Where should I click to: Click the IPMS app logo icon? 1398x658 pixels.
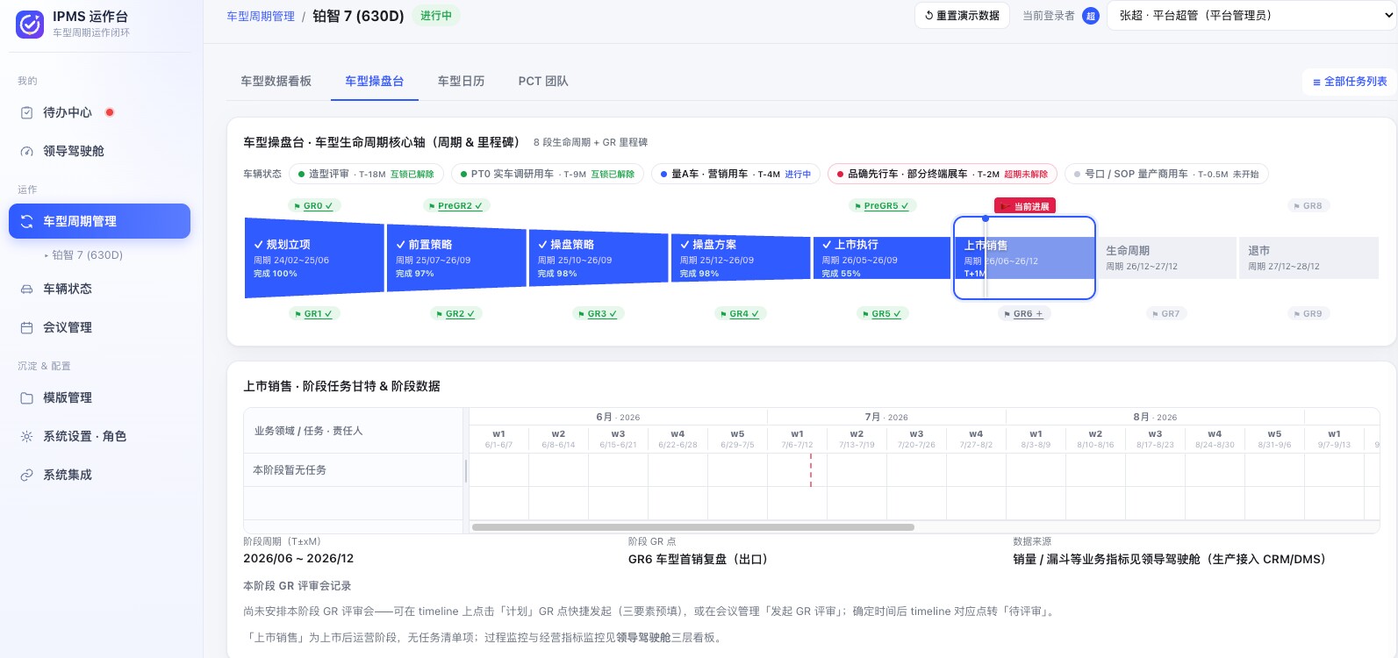click(30, 24)
